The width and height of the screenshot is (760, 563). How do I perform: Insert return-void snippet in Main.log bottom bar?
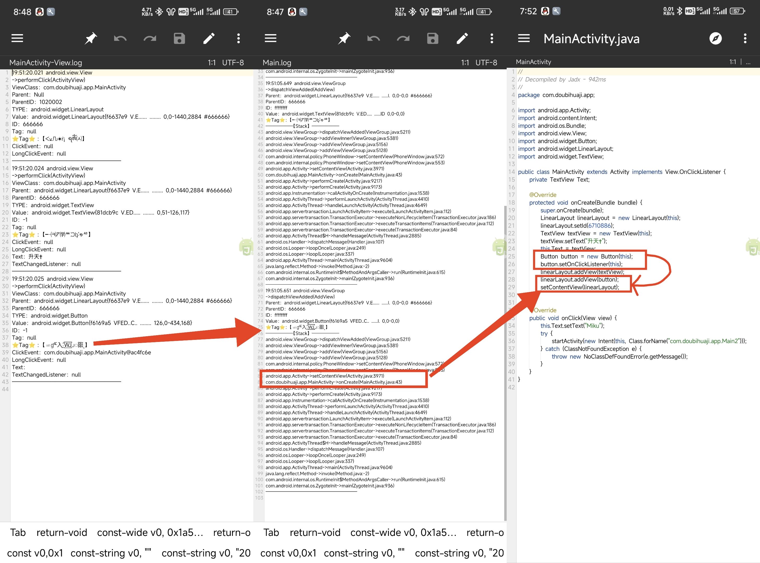tap(315, 532)
